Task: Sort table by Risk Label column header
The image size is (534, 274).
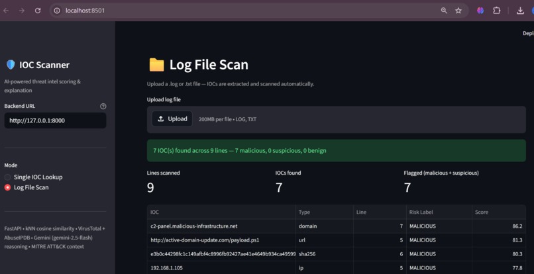Action: [x=439, y=212]
